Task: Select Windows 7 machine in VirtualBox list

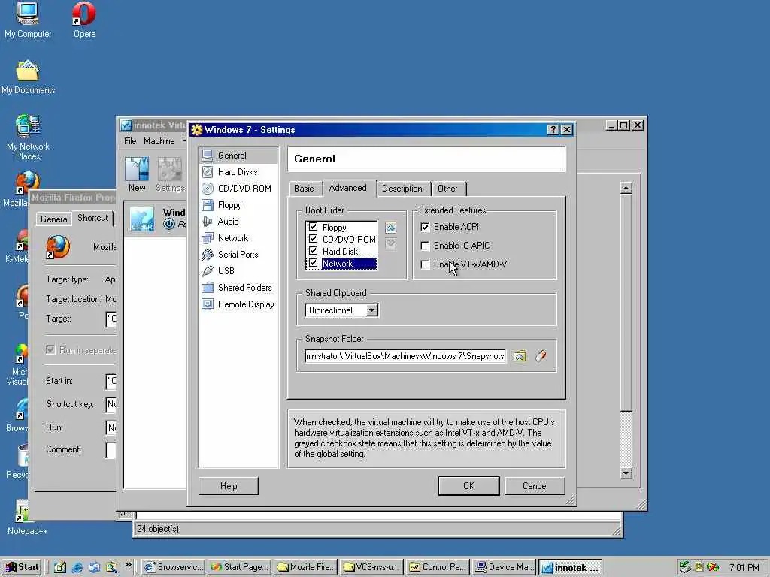Action: tap(156, 219)
